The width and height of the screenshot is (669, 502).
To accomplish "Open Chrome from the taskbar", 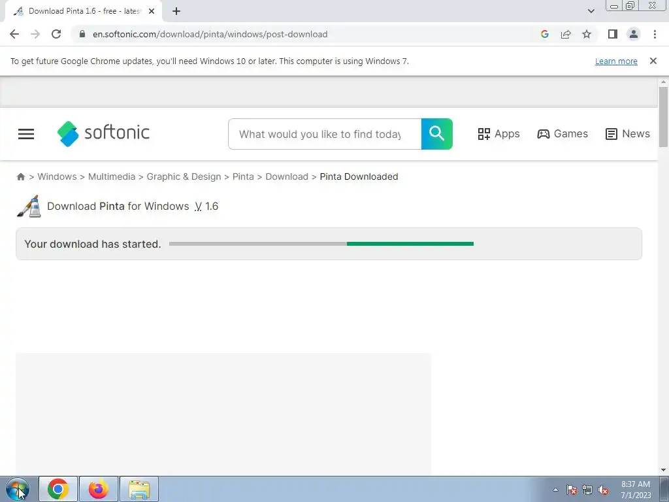I will [x=58, y=489].
